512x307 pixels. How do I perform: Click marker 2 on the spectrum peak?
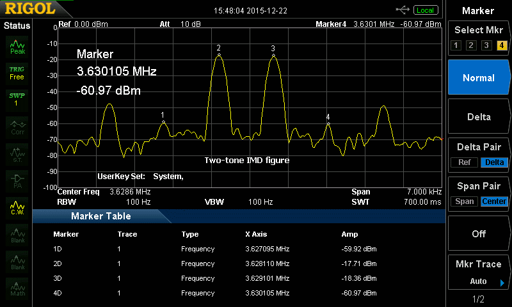pos(219,56)
